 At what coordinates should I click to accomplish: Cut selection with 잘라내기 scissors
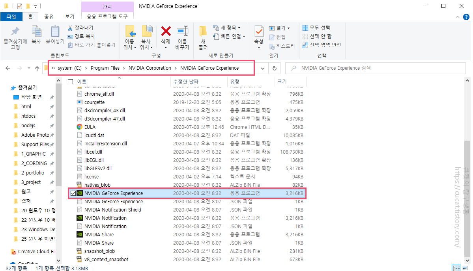tap(80, 28)
